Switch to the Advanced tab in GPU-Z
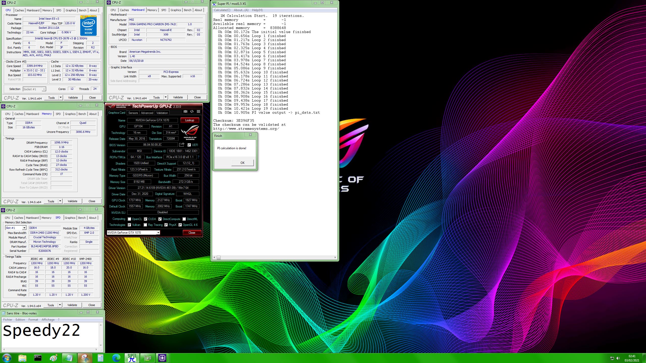 tap(147, 113)
